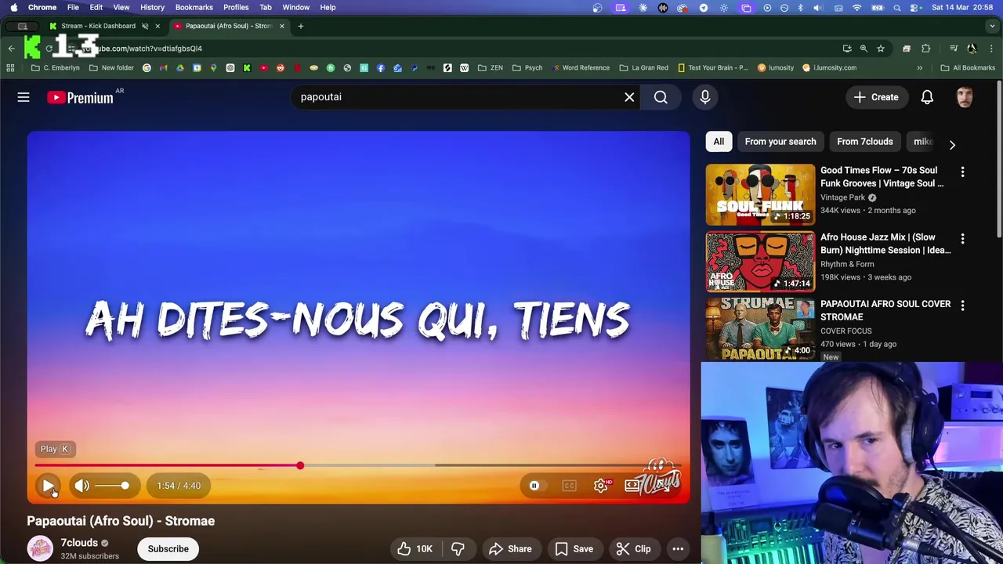Select the All filter chip
The image size is (1003, 564).
(719, 142)
